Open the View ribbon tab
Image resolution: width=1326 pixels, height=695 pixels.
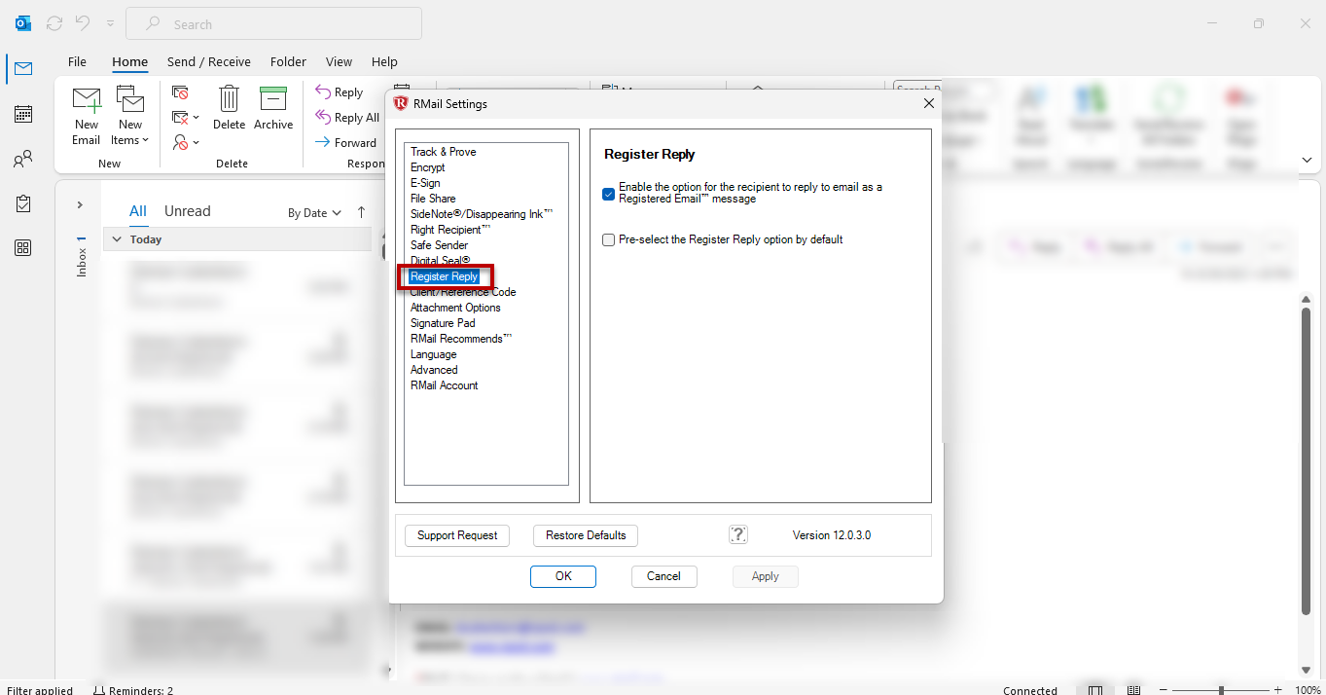coord(339,61)
